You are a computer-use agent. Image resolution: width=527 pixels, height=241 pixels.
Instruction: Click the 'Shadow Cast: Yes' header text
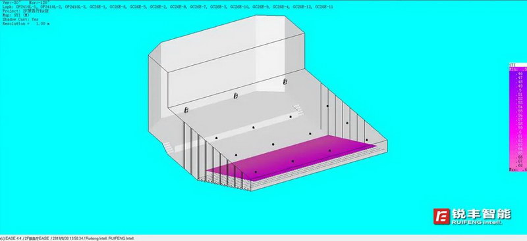click(20, 20)
